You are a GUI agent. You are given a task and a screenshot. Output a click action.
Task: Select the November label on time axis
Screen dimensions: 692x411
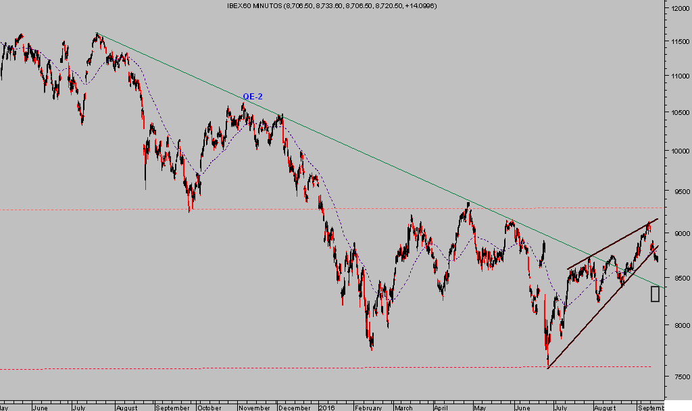[x=254, y=408]
